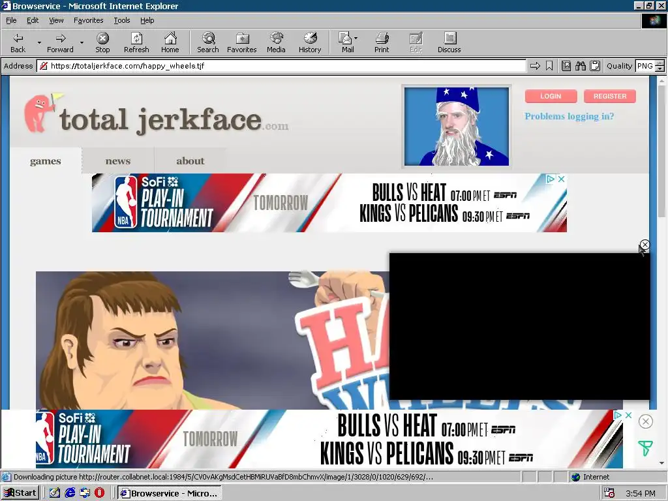Click the bookmark ribbon icon
Screen dimensions: 668x501
point(549,66)
